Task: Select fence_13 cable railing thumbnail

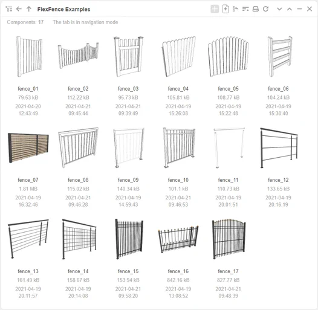Action: (28, 239)
